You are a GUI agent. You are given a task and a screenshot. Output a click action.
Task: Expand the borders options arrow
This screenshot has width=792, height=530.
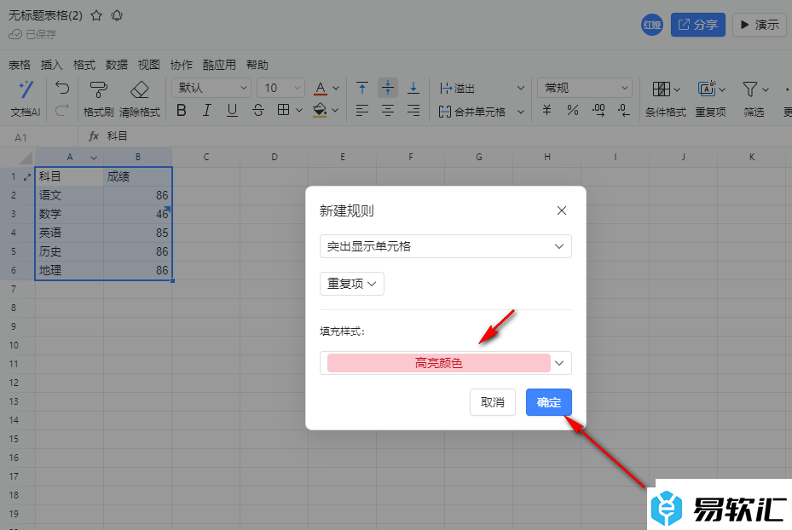point(299,110)
